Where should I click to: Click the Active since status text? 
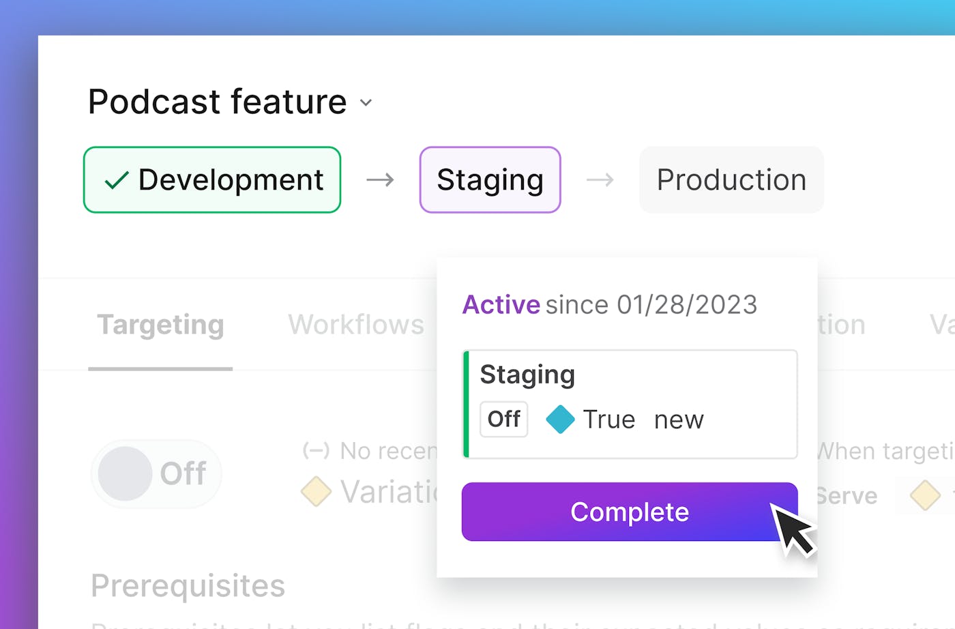(x=609, y=305)
